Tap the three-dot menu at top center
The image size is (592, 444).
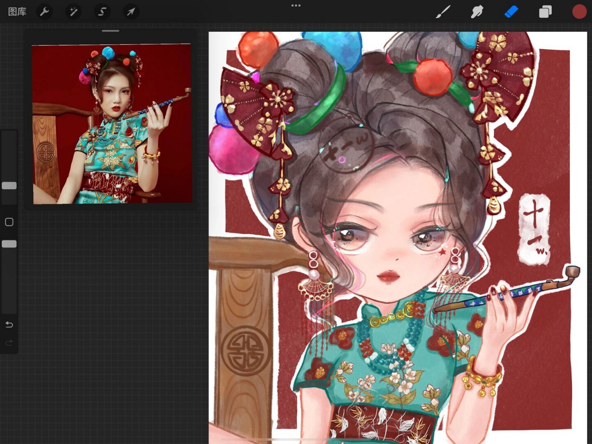[296, 6]
